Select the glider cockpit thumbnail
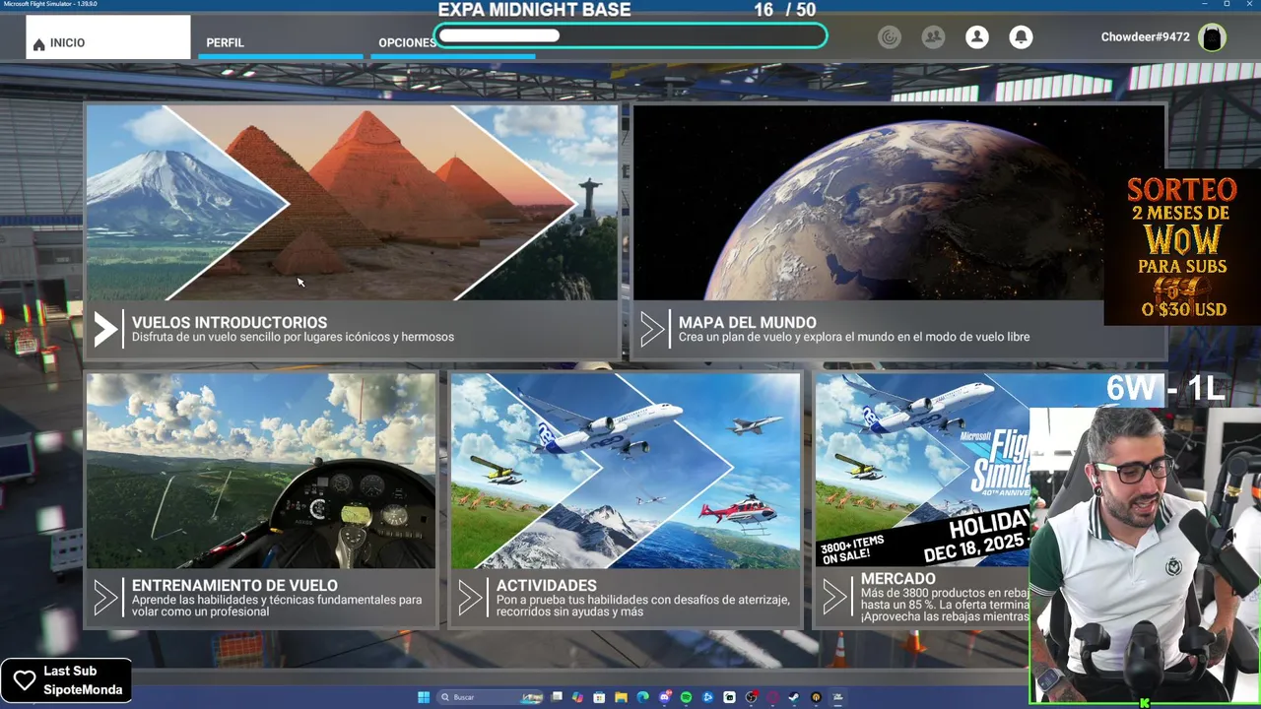 (261, 471)
